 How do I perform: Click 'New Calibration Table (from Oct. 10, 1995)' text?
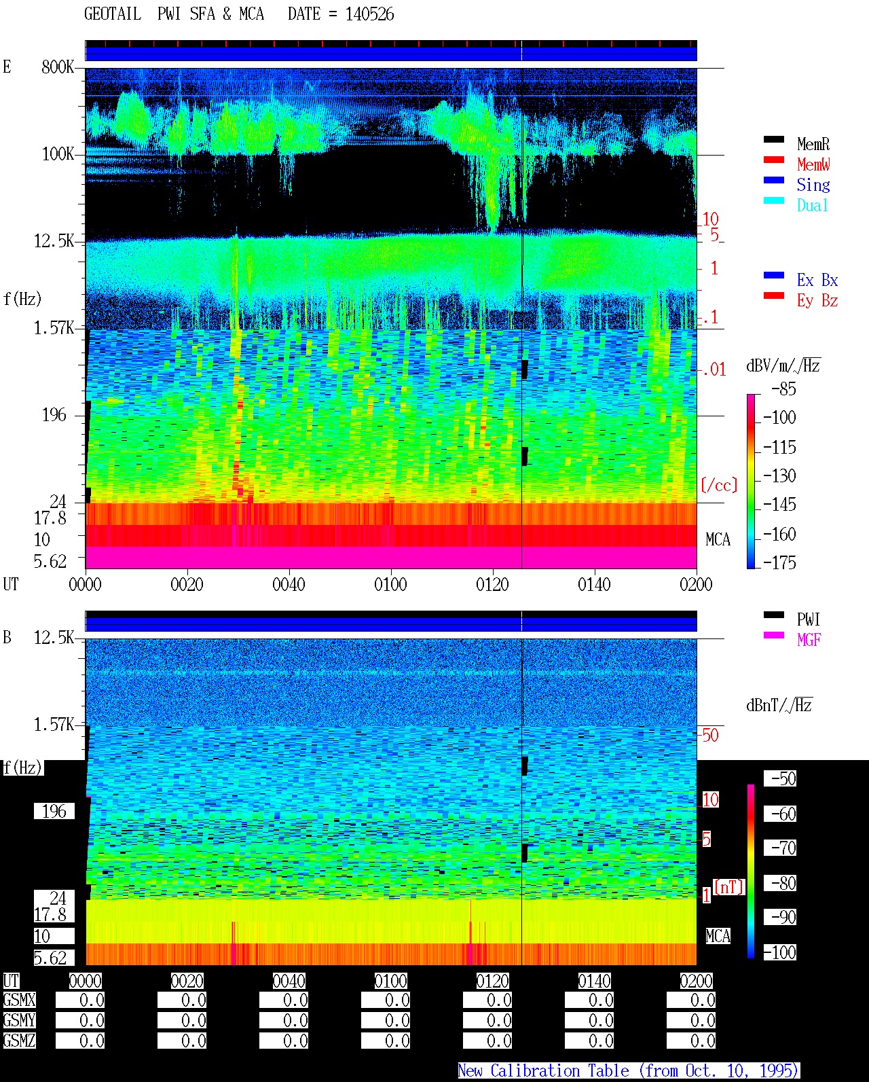pyautogui.click(x=629, y=1070)
